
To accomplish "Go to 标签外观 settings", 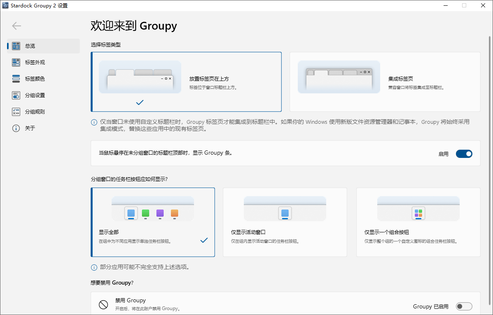I will coord(43,62).
